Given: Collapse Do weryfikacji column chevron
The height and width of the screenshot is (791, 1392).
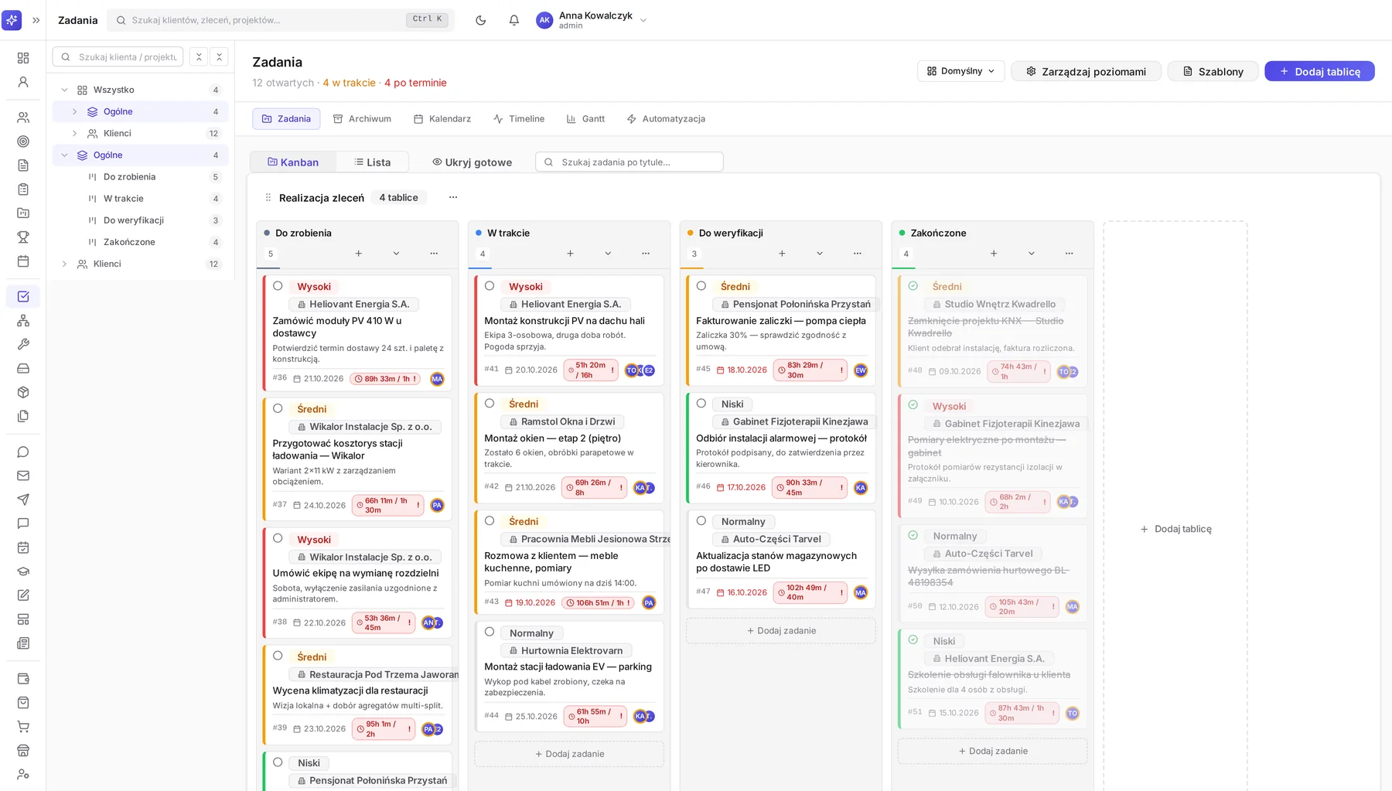Looking at the screenshot, I should click(820, 254).
